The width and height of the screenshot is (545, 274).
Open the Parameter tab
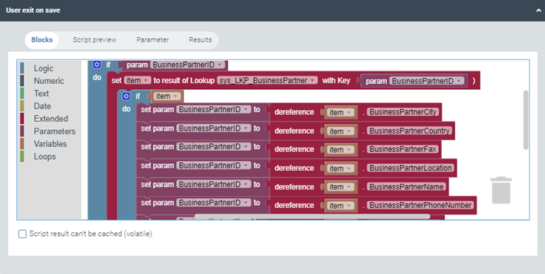point(153,39)
